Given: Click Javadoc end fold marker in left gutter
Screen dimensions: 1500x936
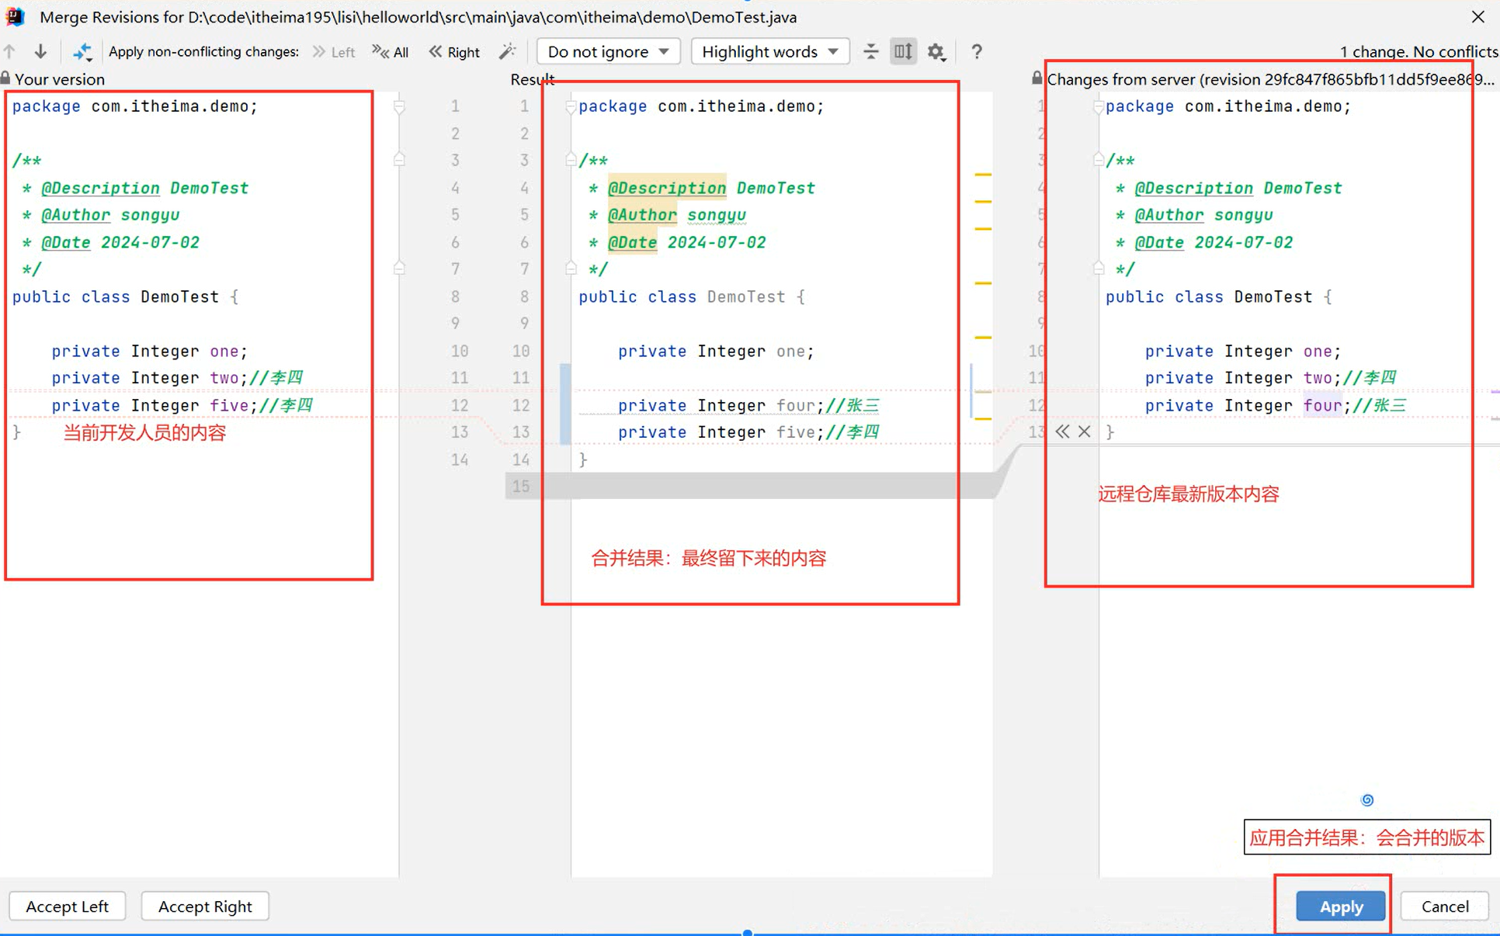Looking at the screenshot, I should point(399,269).
